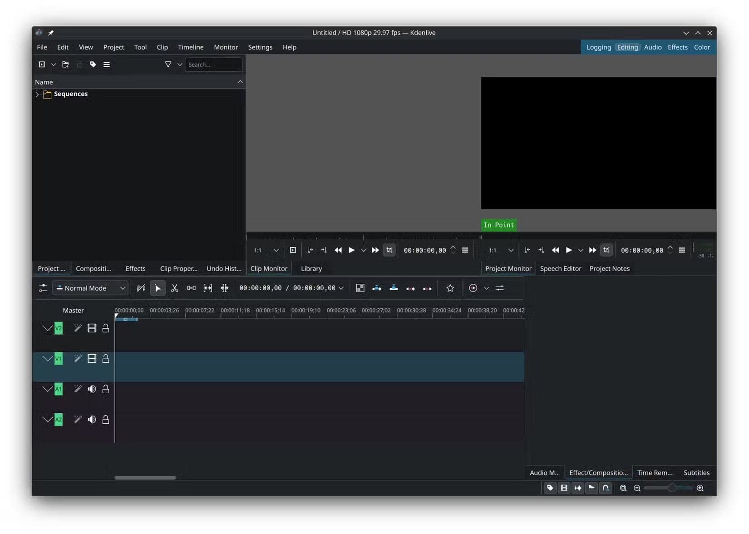Click the zoom in icon in status bar
This screenshot has height=534, width=749.
(x=700, y=488)
